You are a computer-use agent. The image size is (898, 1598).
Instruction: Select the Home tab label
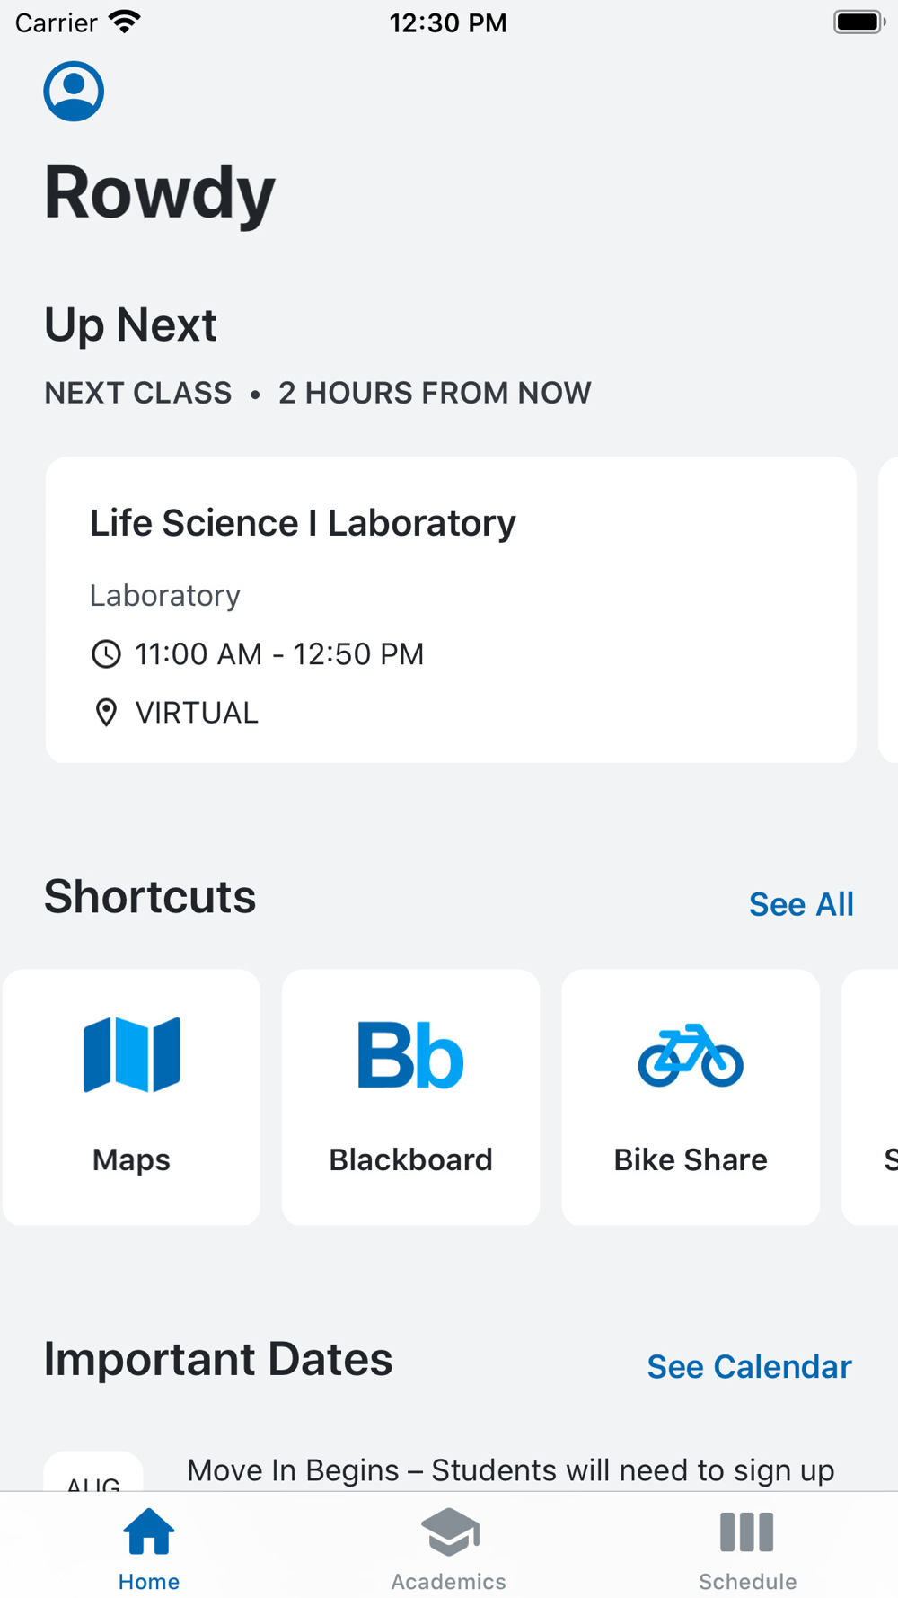149,1582
